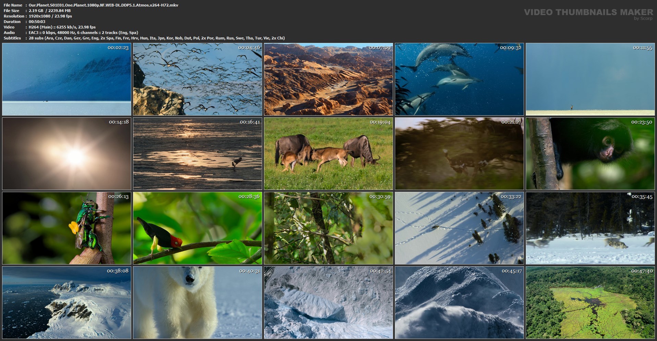
Task: Click the 00:47:40 timestamp label
Action: 642,271
